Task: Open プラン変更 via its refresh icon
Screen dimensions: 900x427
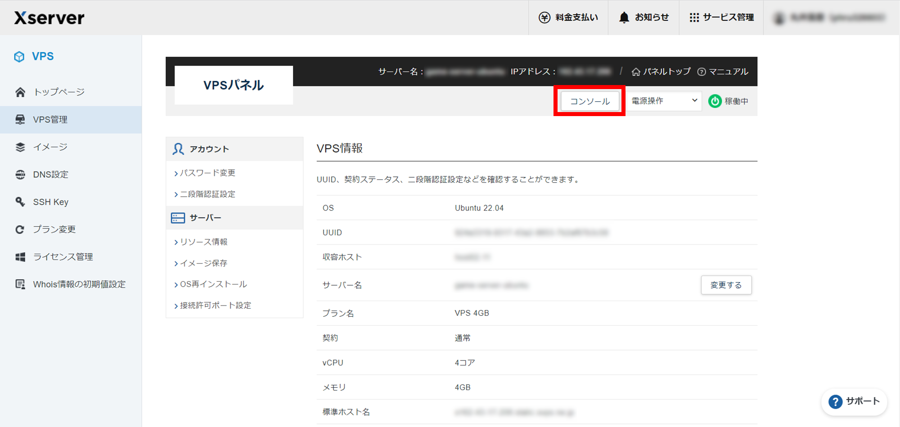Action: (20, 229)
